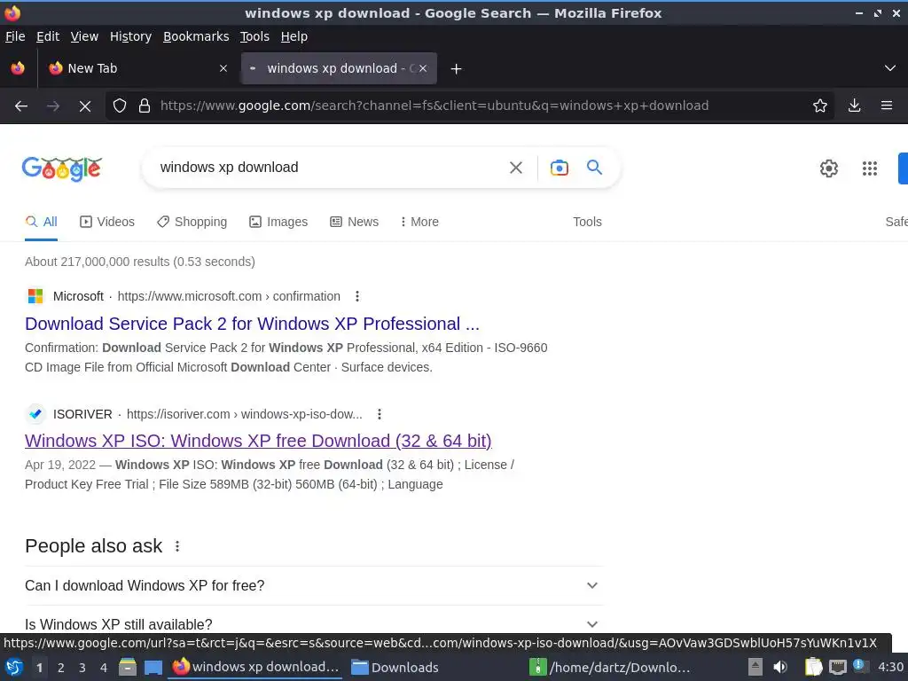The image size is (908, 681).
Task: Select the Firefox window in the taskbar
Action: pyautogui.click(x=254, y=667)
